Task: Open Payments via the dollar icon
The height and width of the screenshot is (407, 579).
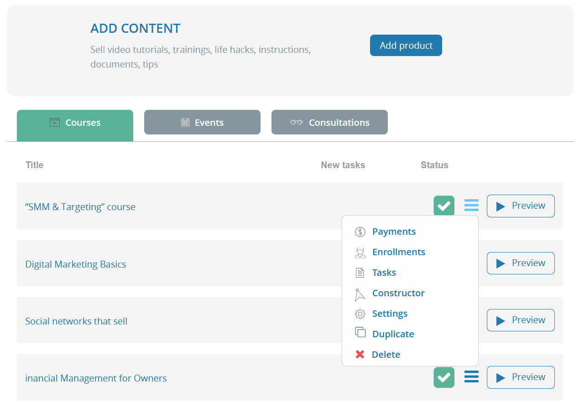Action: 360,232
